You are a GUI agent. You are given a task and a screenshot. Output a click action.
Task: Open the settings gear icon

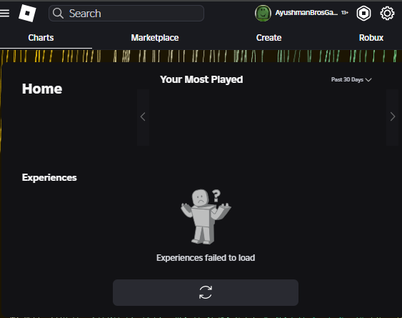[387, 14]
